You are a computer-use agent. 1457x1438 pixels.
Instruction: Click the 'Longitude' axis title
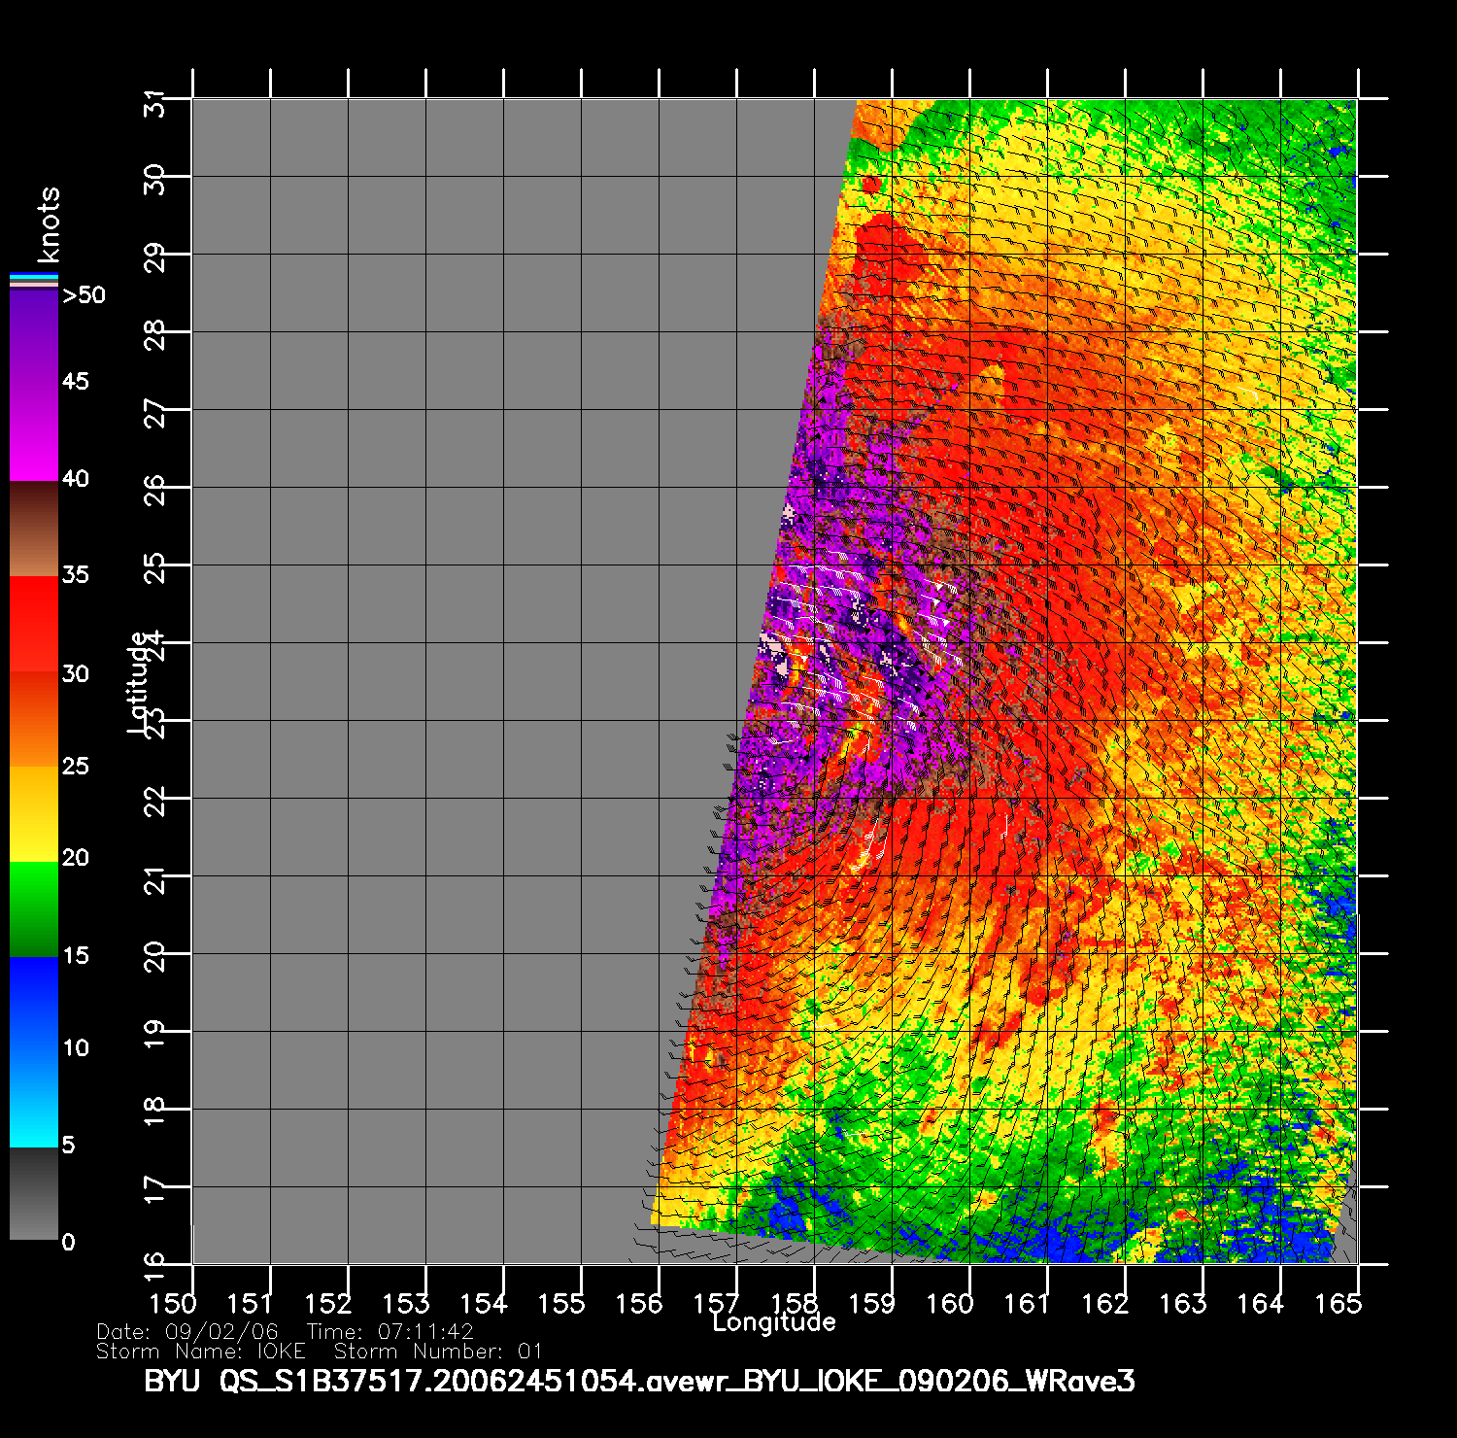pyautogui.click(x=773, y=1322)
